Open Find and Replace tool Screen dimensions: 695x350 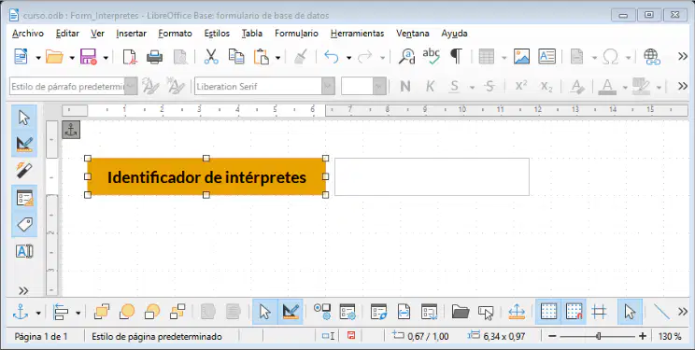[406, 57]
